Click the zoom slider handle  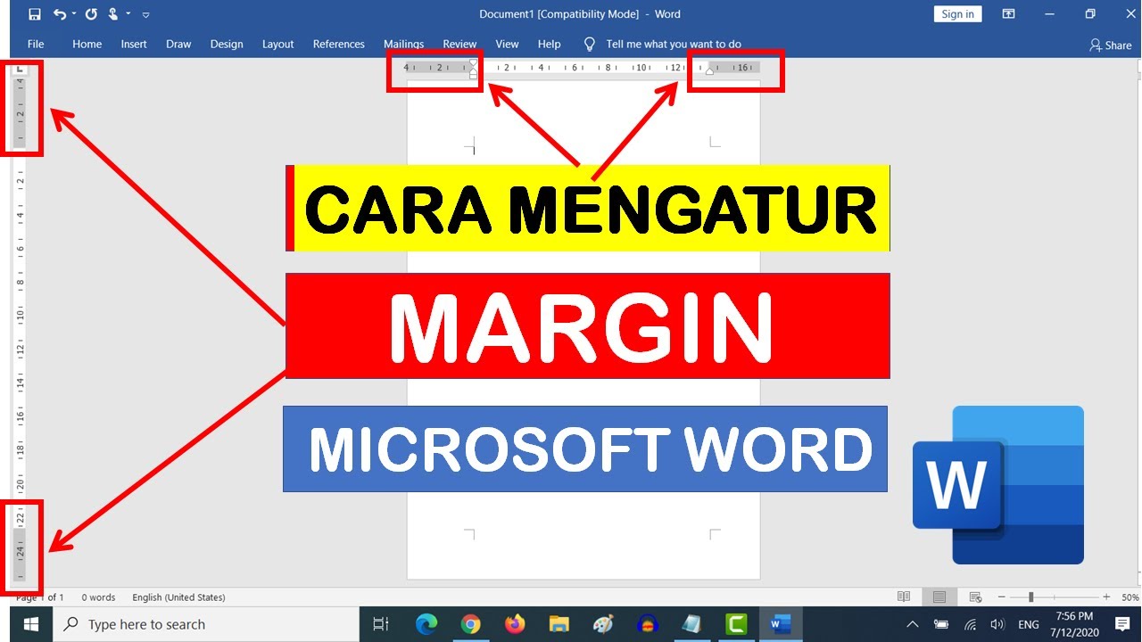point(1030,597)
